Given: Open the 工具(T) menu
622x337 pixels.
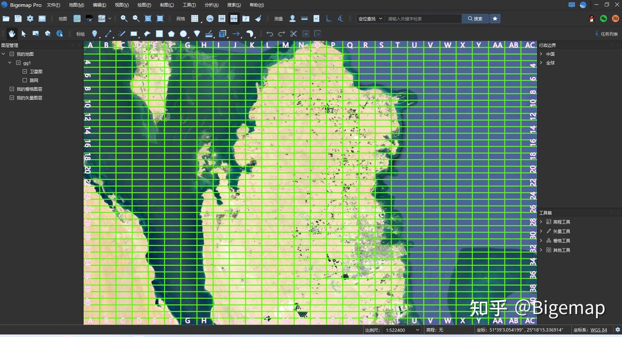Looking at the screenshot, I should [x=189, y=5].
